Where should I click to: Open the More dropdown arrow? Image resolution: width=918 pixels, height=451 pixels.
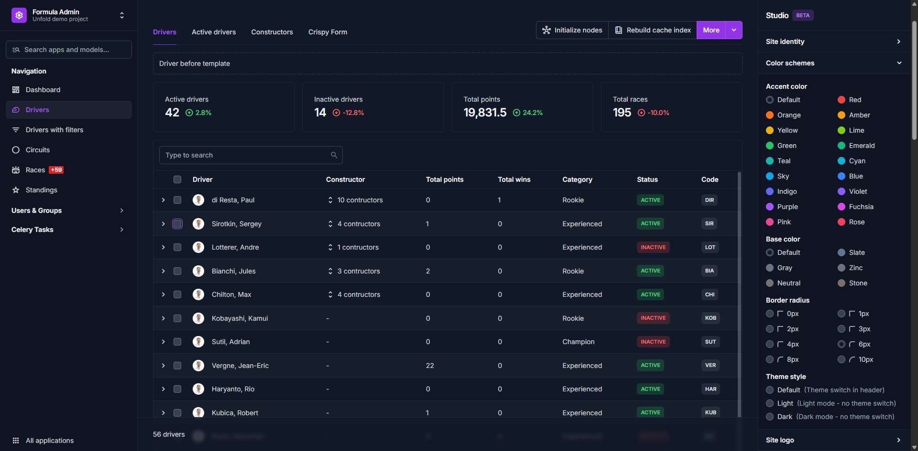click(734, 30)
